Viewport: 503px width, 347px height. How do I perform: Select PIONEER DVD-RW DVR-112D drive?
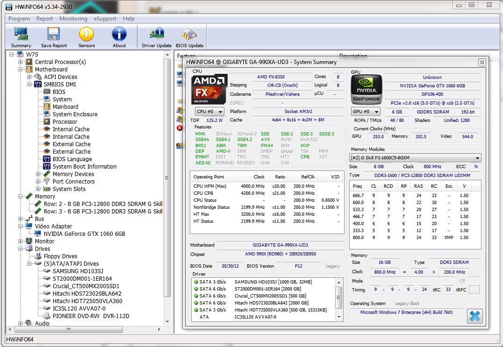click(91, 316)
